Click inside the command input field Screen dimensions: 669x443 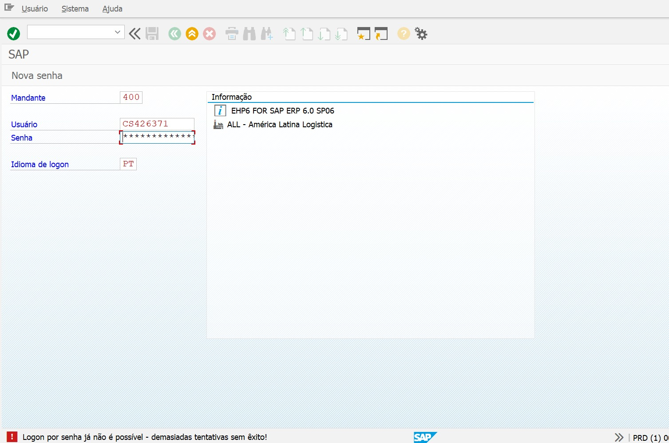tap(70, 32)
